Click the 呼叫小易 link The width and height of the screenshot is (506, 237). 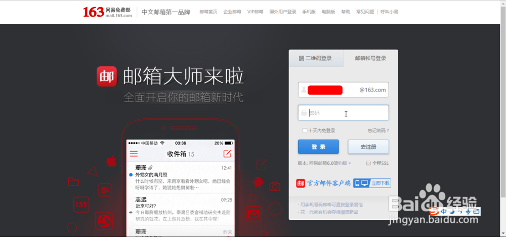(x=389, y=12)
